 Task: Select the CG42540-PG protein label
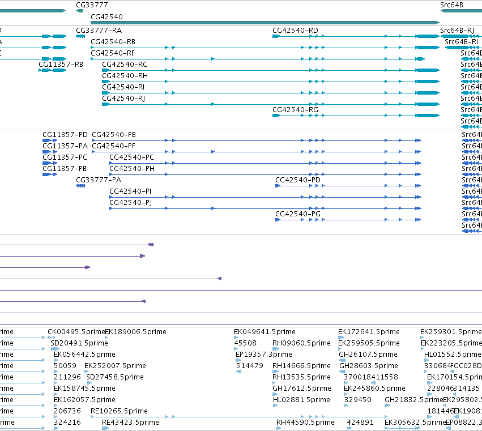click(298, 214)
